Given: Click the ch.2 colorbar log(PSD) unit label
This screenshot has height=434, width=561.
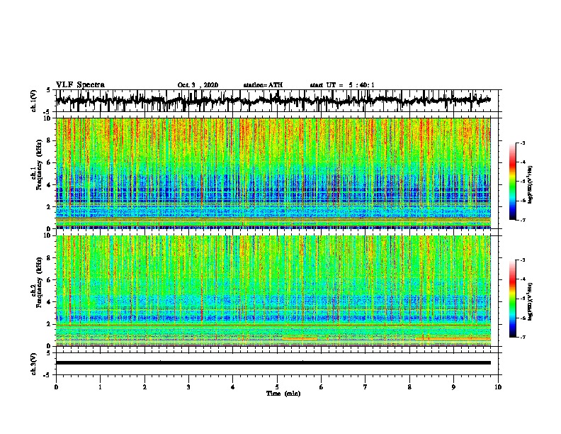Looking at the screenshot, I should (x=531, y=301).
